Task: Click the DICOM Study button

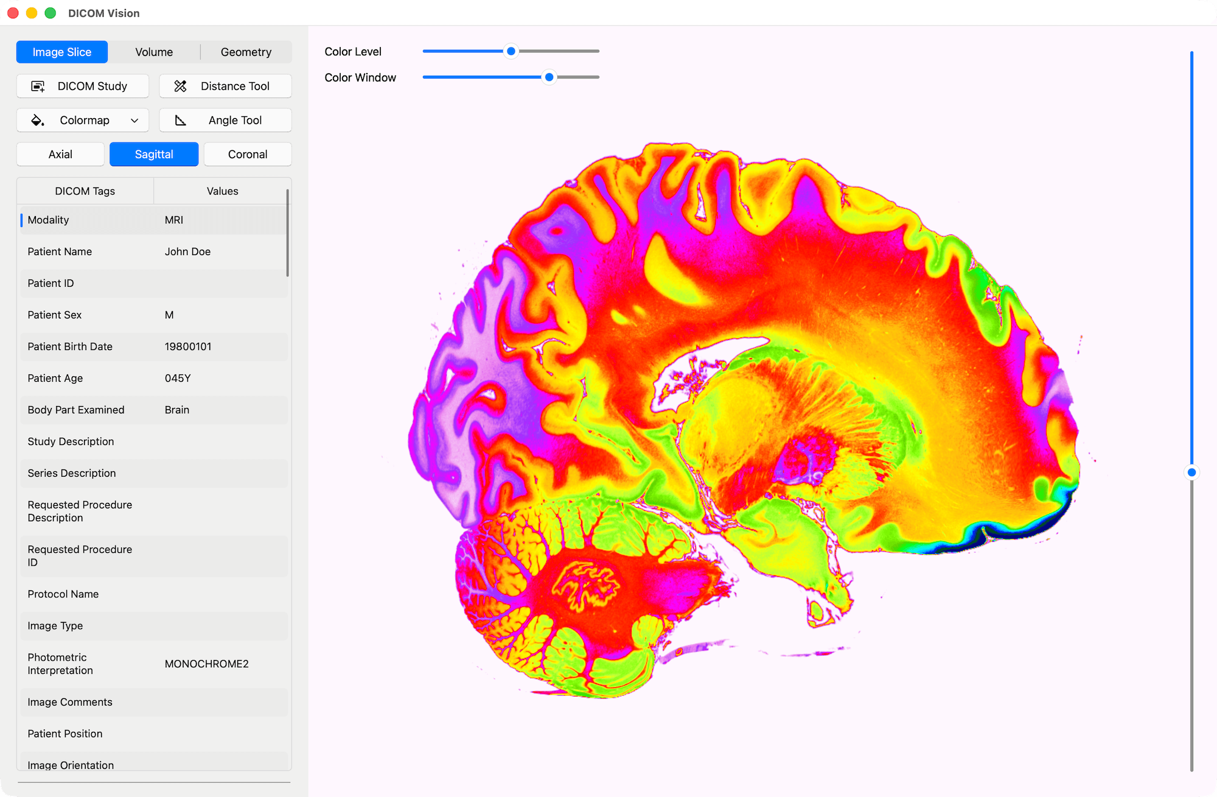Action: [82, 86]
